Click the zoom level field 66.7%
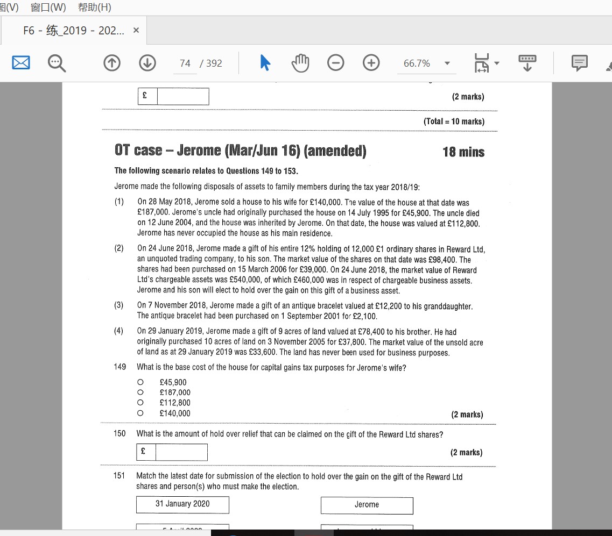The image size is (612, 536). tap(417, 63)
